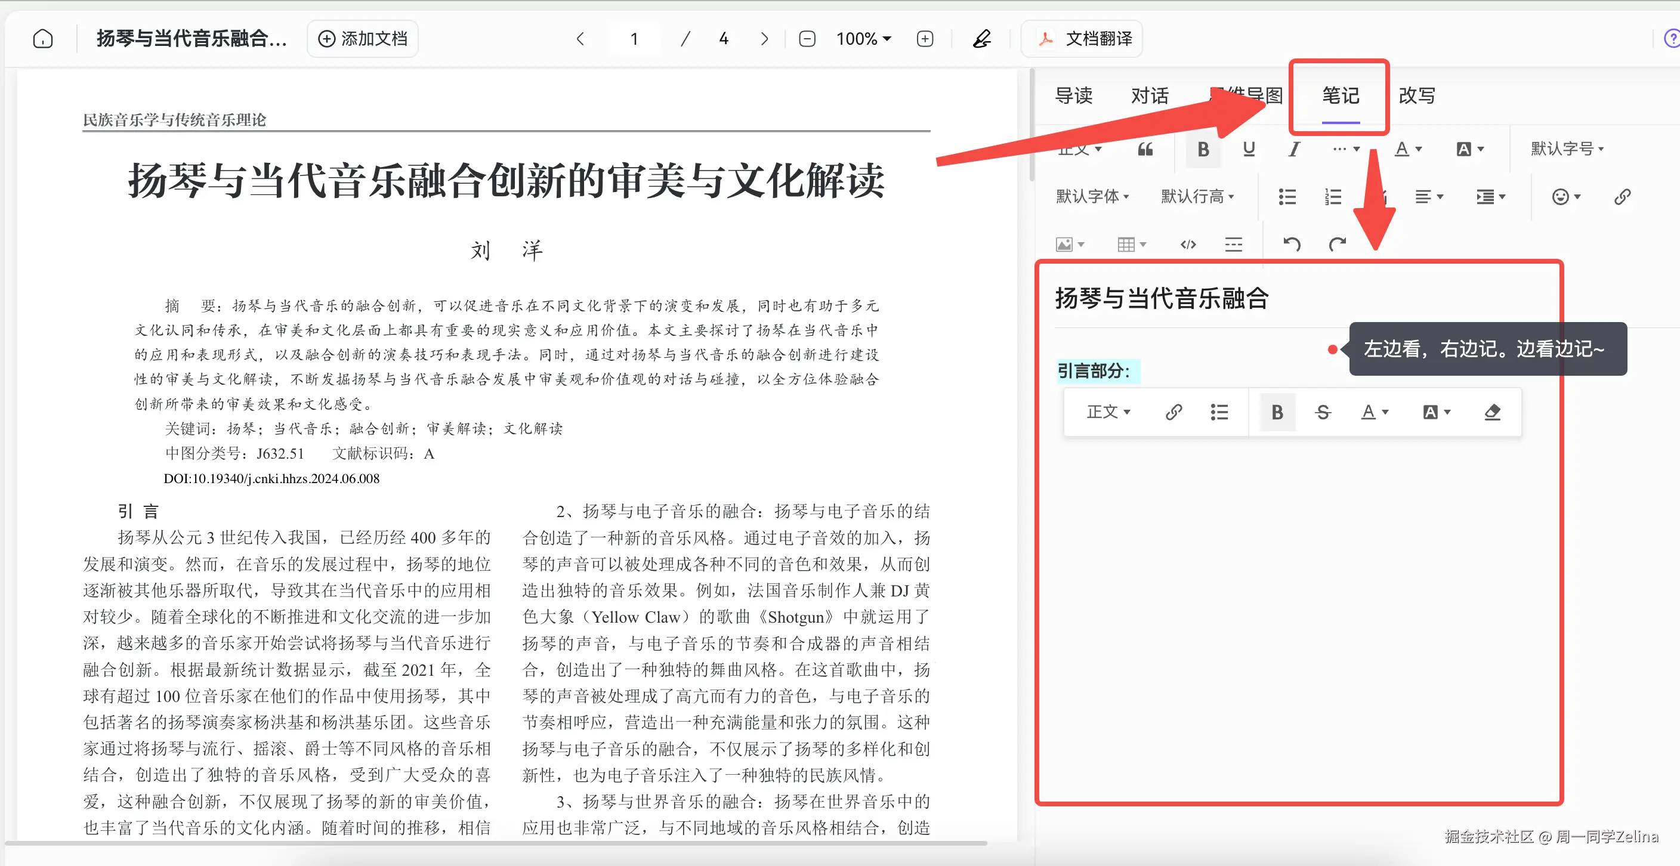Open the default font dropdown
The width and height of the screenshot is (1680, 866).
pyautogui.click(x=1093, y=196)
